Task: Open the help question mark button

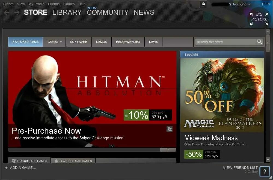Action: 265,172
